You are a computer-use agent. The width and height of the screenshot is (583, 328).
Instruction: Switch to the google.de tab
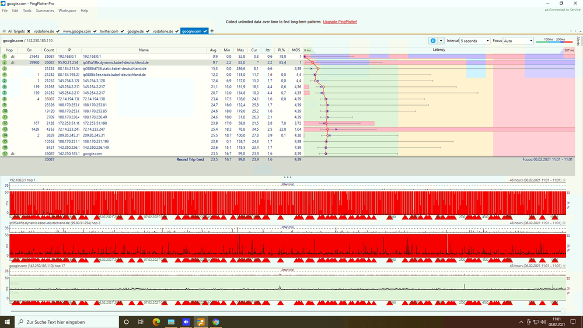click(135, 32)
